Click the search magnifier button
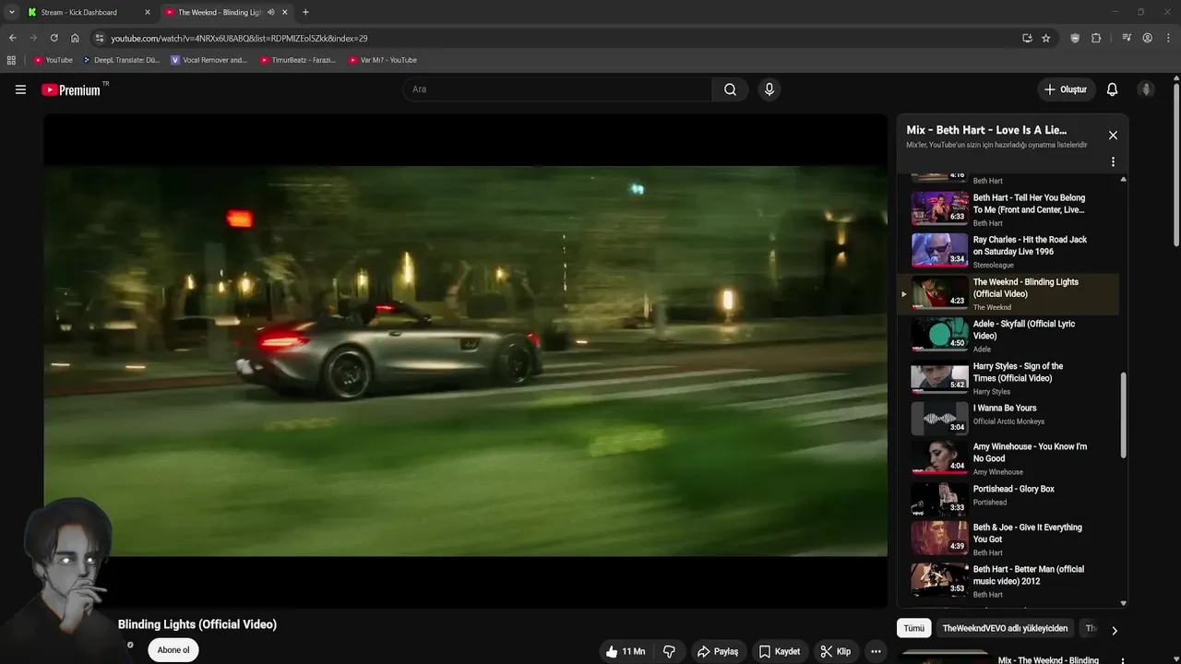Screen dimensions: 1181x664 point(730,89)
